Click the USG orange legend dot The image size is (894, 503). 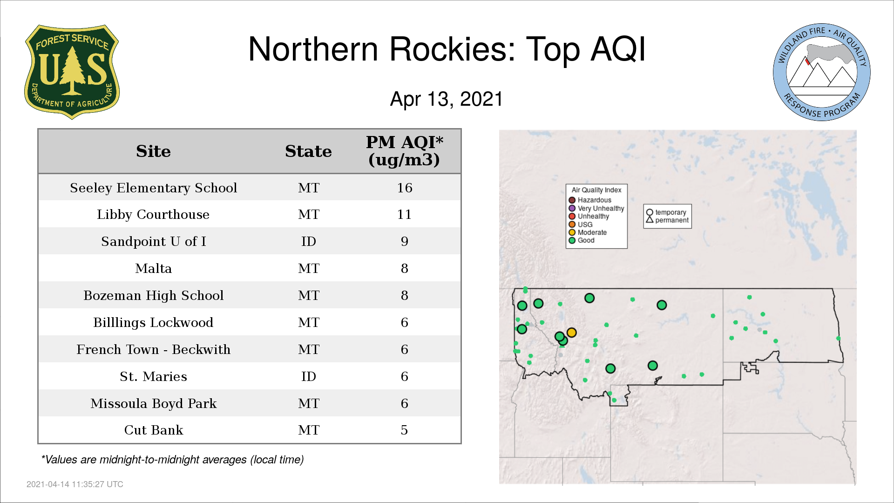coord(572,224)
